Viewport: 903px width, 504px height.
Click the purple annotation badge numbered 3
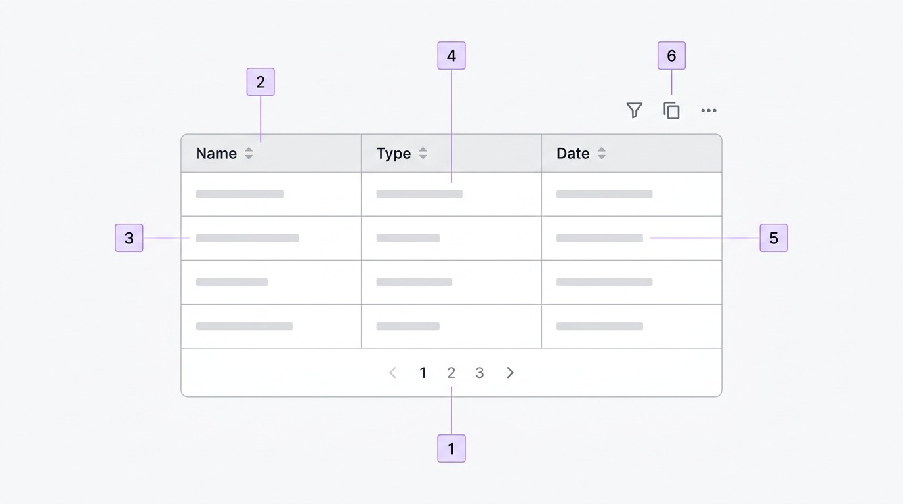[129, 238]
